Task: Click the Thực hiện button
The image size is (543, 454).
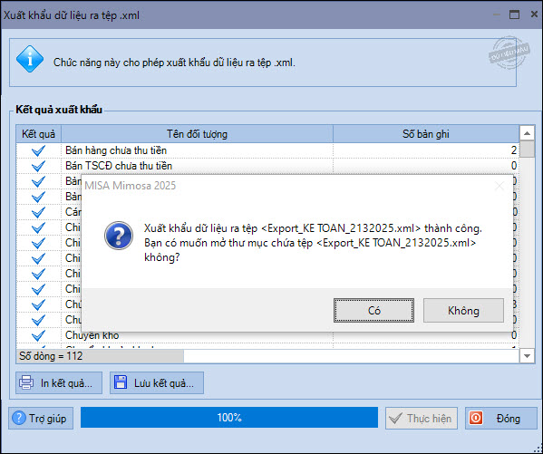Action: click(x=422, y=418)
